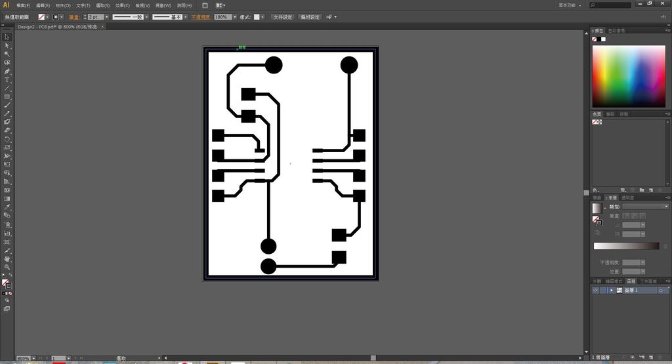Select the Shape Builder tool
This screenshot has height=364, width=672.
click(x=7, y=173)
